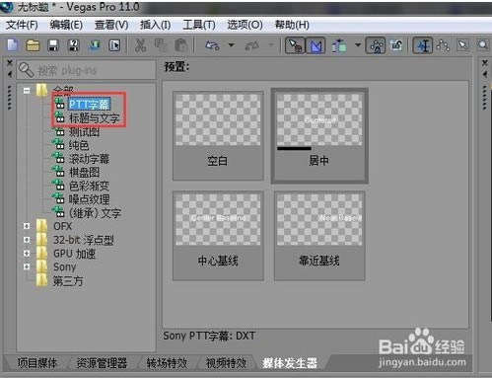
Task: Open the 查看(V) menu
Action: [111, 25]
